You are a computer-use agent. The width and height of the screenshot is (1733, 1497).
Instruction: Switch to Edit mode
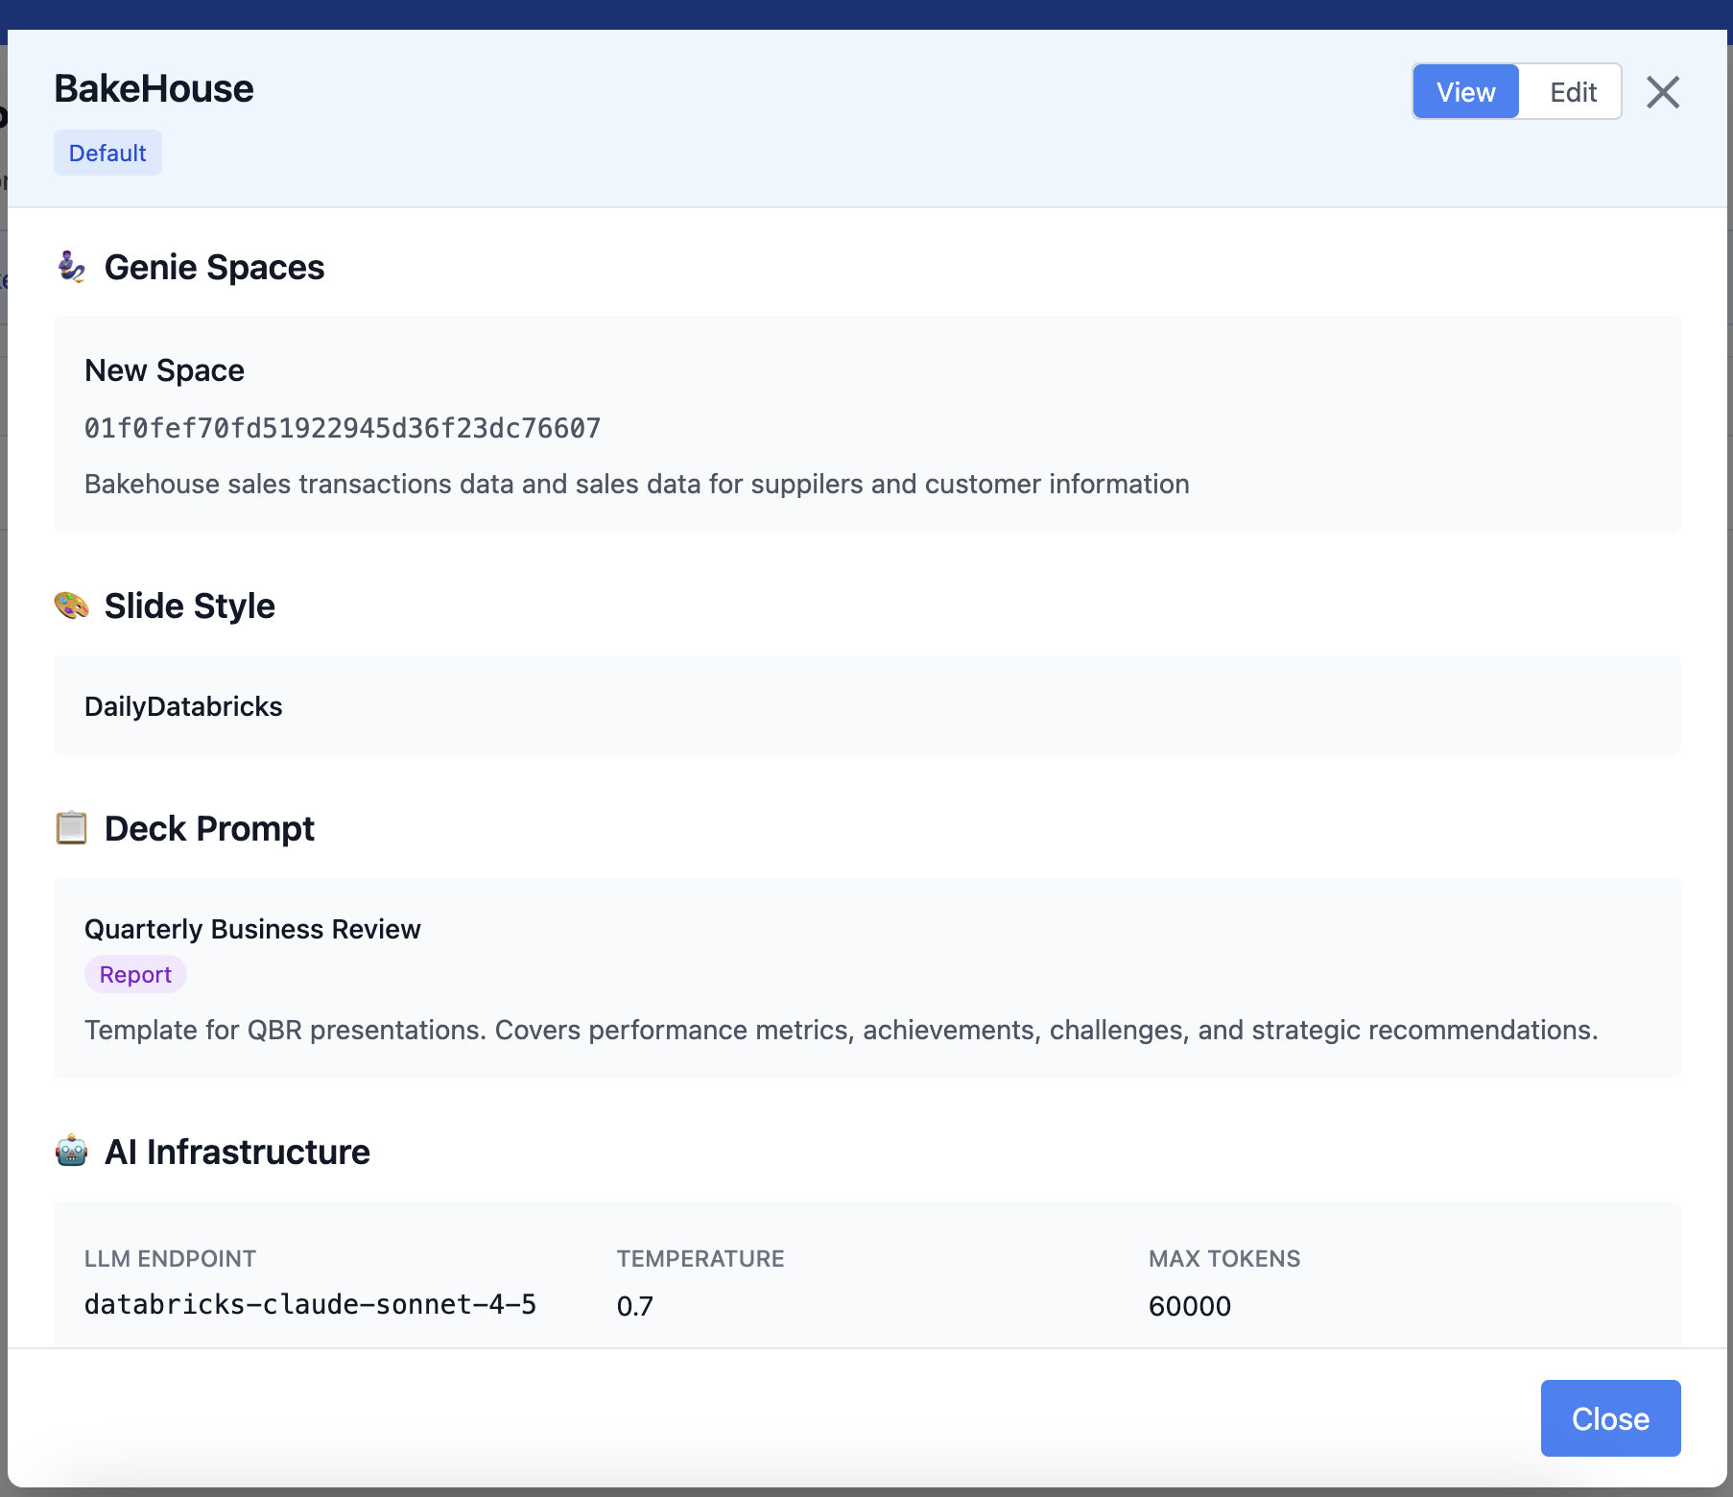(x=1572, y=92)
